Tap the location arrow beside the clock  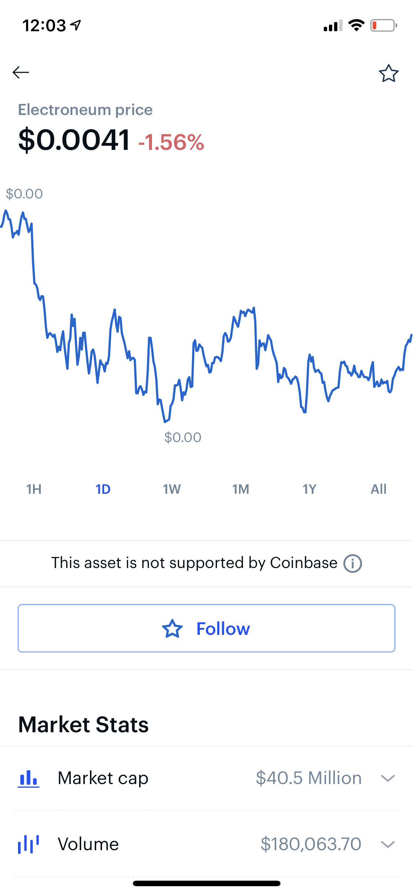tap(76, 25)
